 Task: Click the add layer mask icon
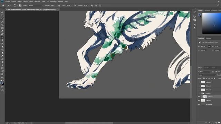point(213,123)
